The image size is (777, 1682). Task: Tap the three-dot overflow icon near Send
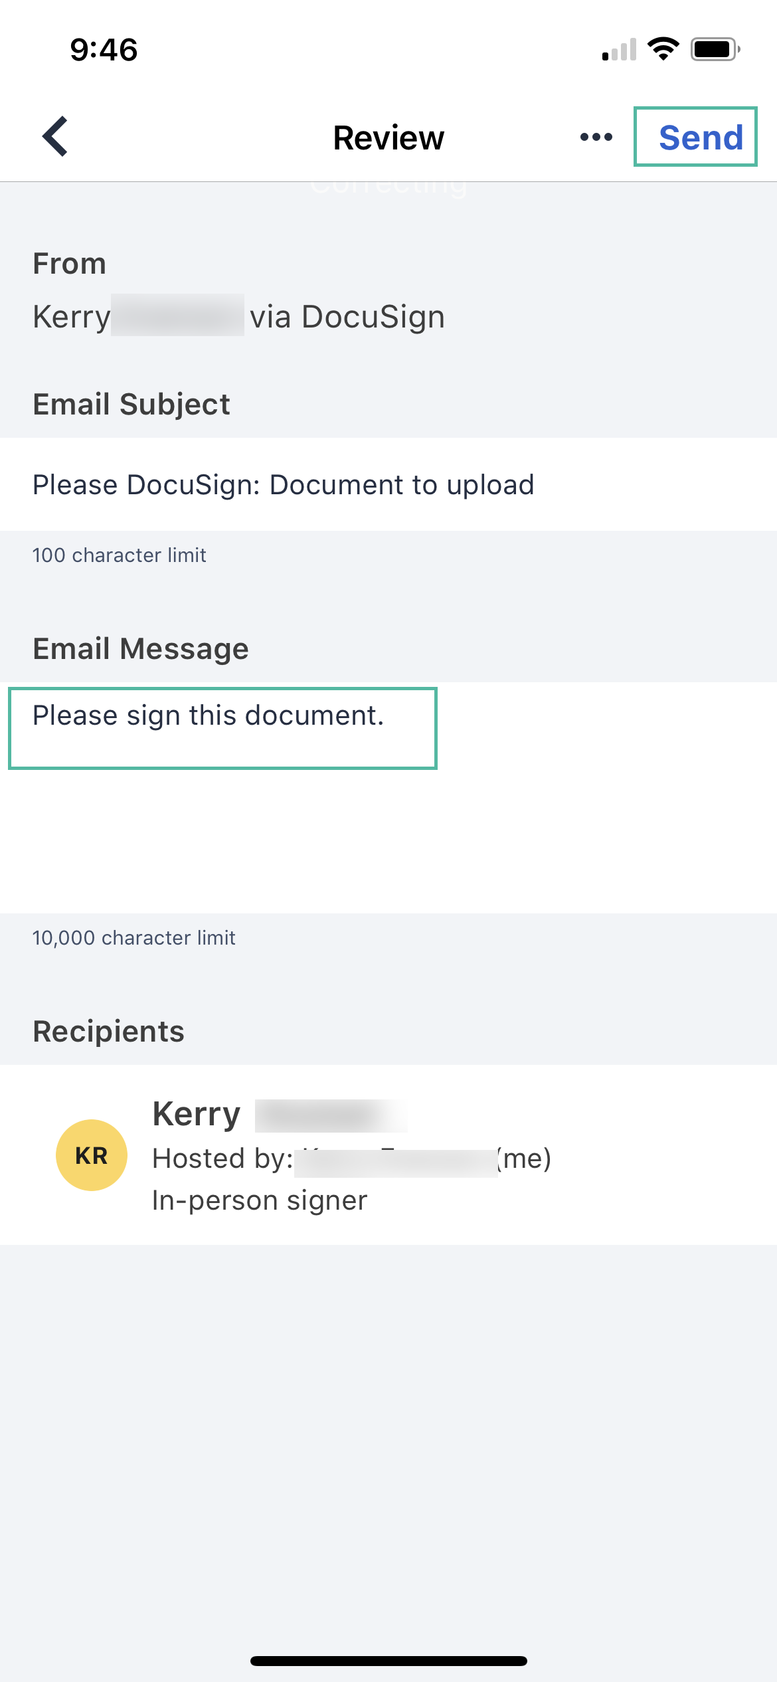596,137
